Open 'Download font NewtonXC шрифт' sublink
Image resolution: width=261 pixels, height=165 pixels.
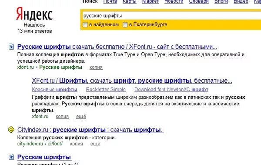coord(171,90)
